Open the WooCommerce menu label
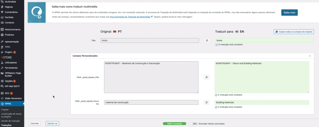The height and width of the screenshot is (127, 319). (x=13, y=30)
